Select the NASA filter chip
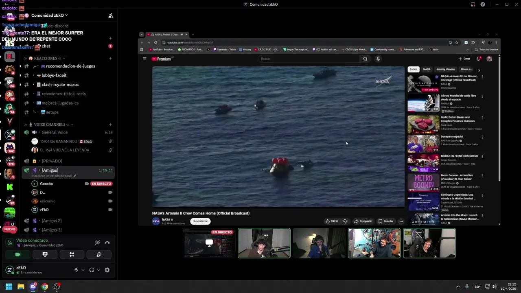The width and height of the screenshot is (521, 293). click(x=427, y=69)
